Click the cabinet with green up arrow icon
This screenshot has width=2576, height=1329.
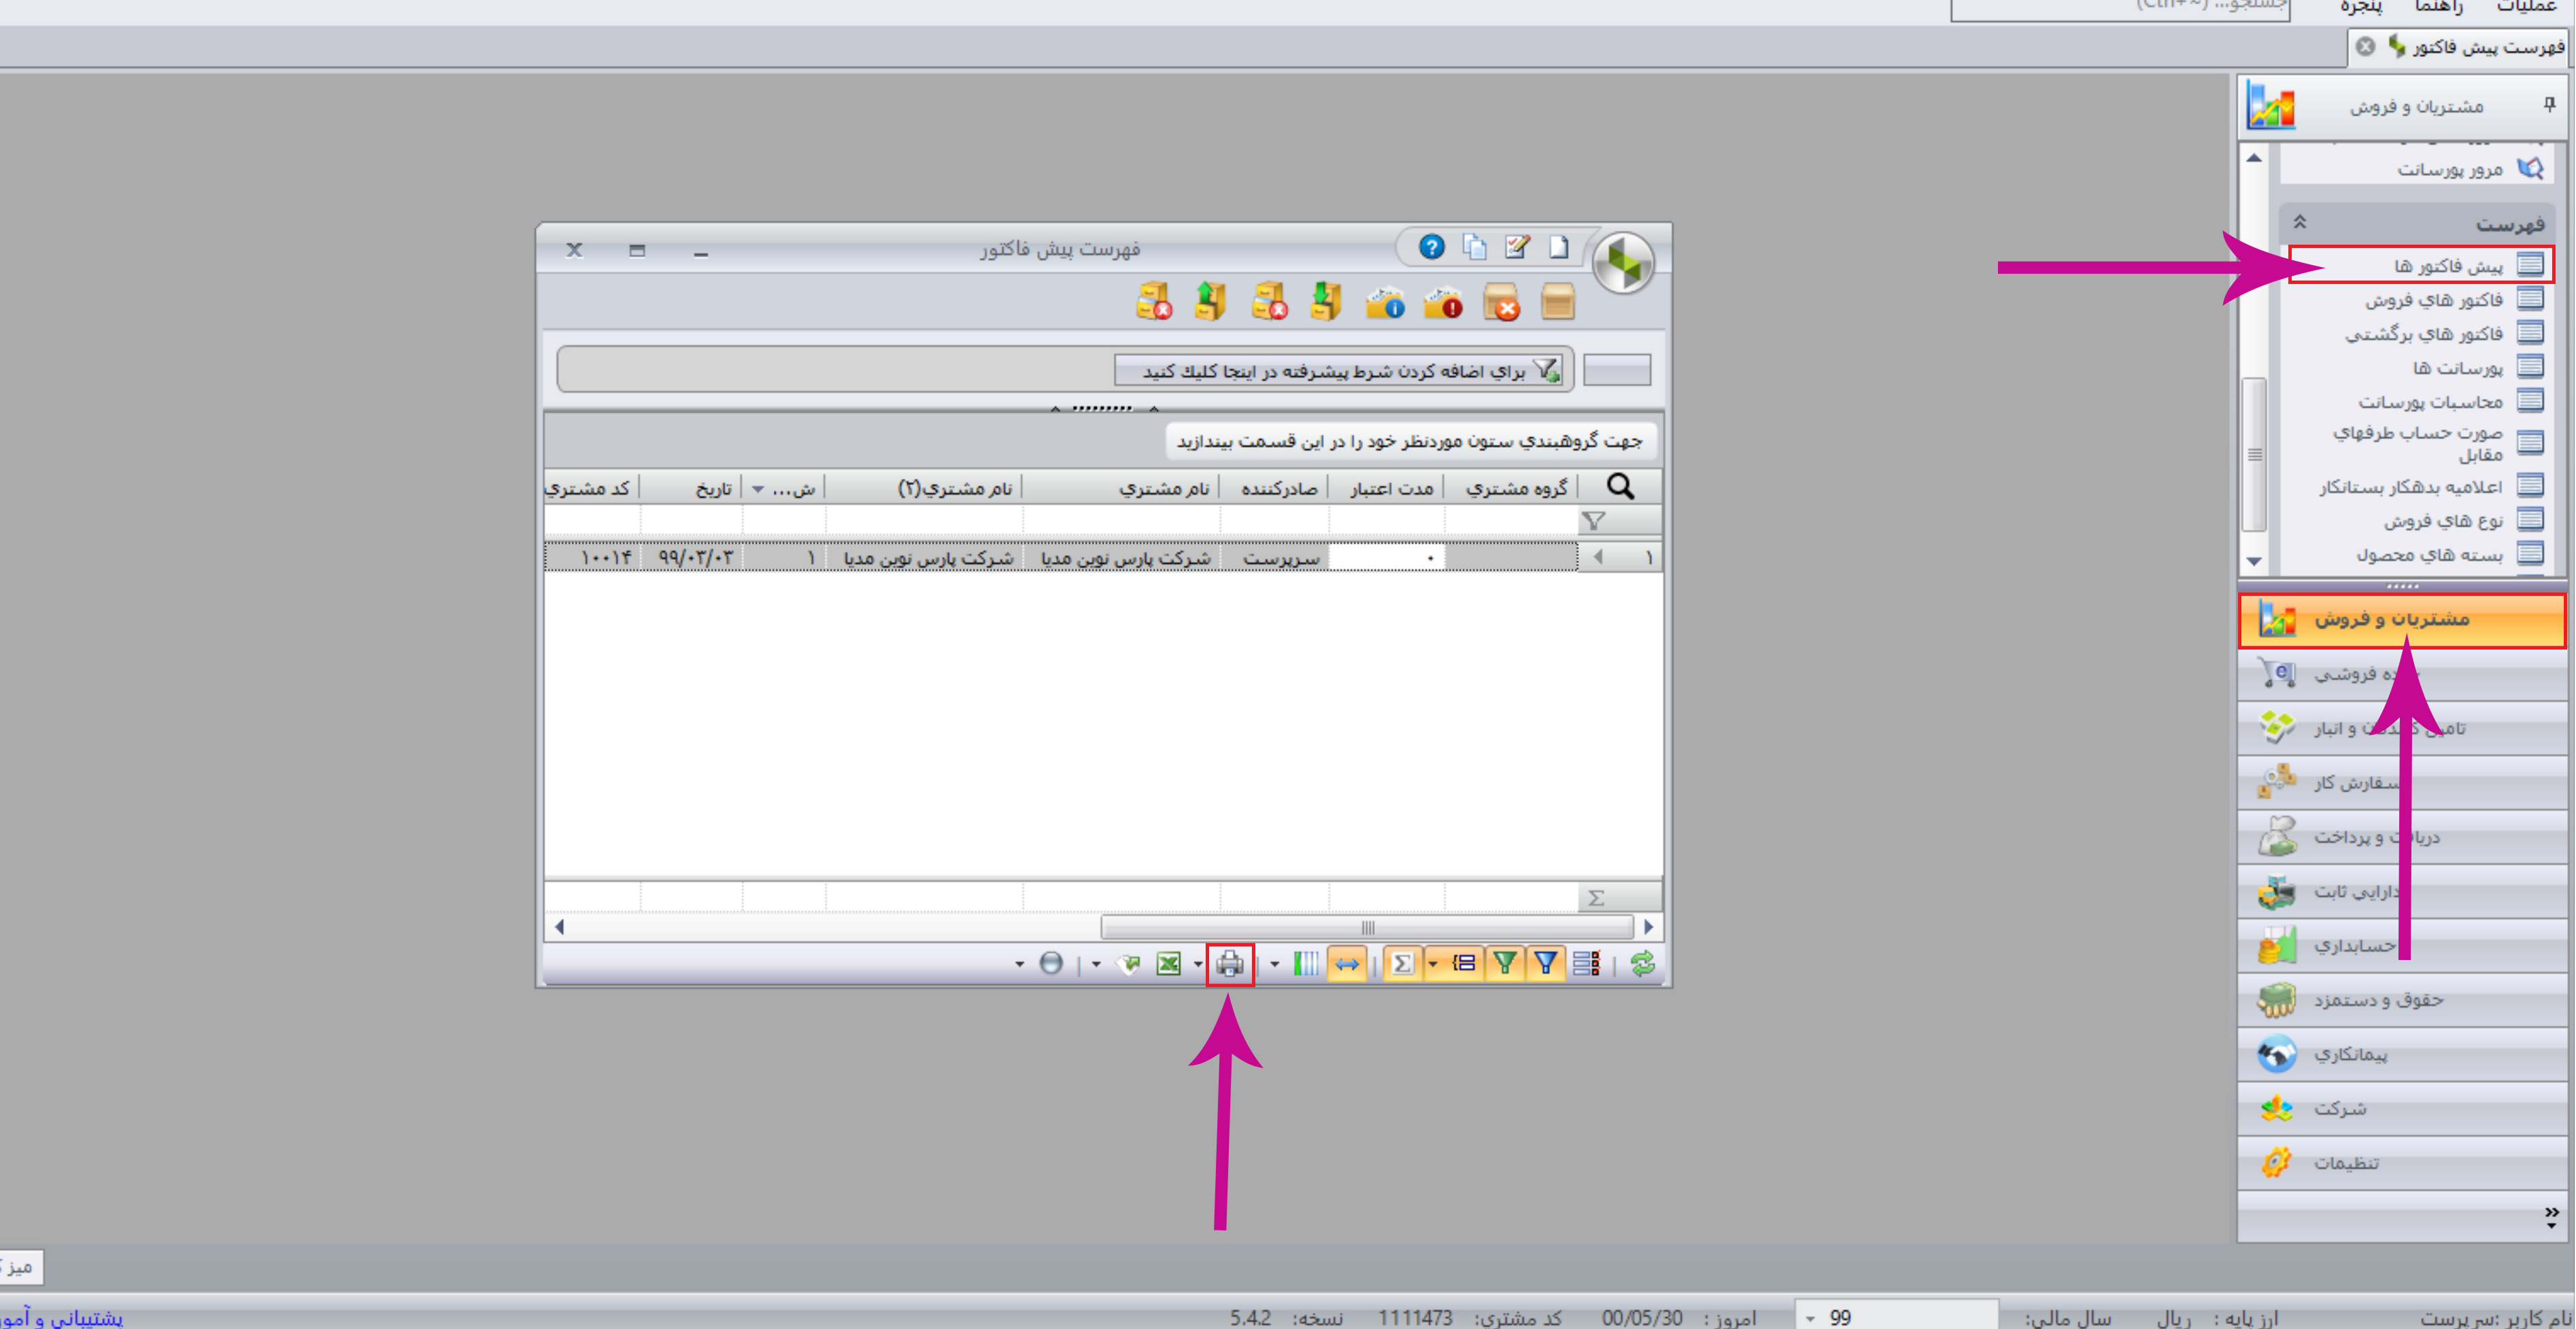tap(1211, 302)
